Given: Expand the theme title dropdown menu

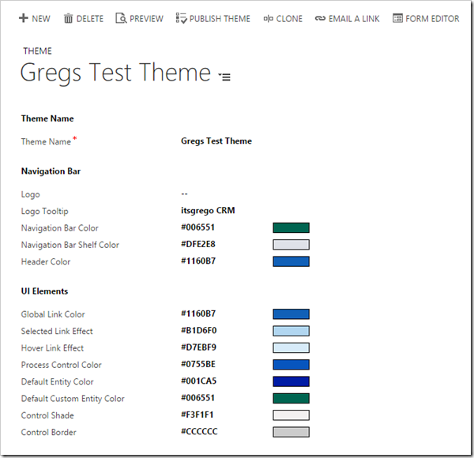Looking at the screenshot, I should tap(224, 77).
